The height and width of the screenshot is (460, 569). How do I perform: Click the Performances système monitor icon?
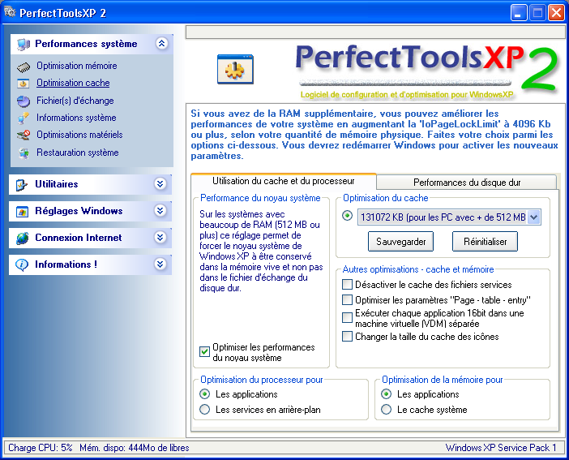coord(24,45)
